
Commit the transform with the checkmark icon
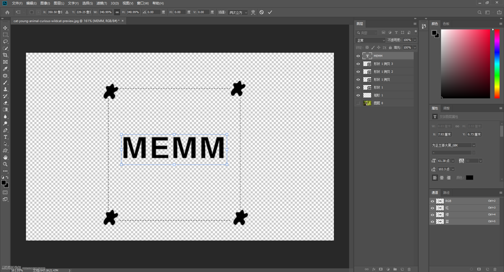click(270, 12)
